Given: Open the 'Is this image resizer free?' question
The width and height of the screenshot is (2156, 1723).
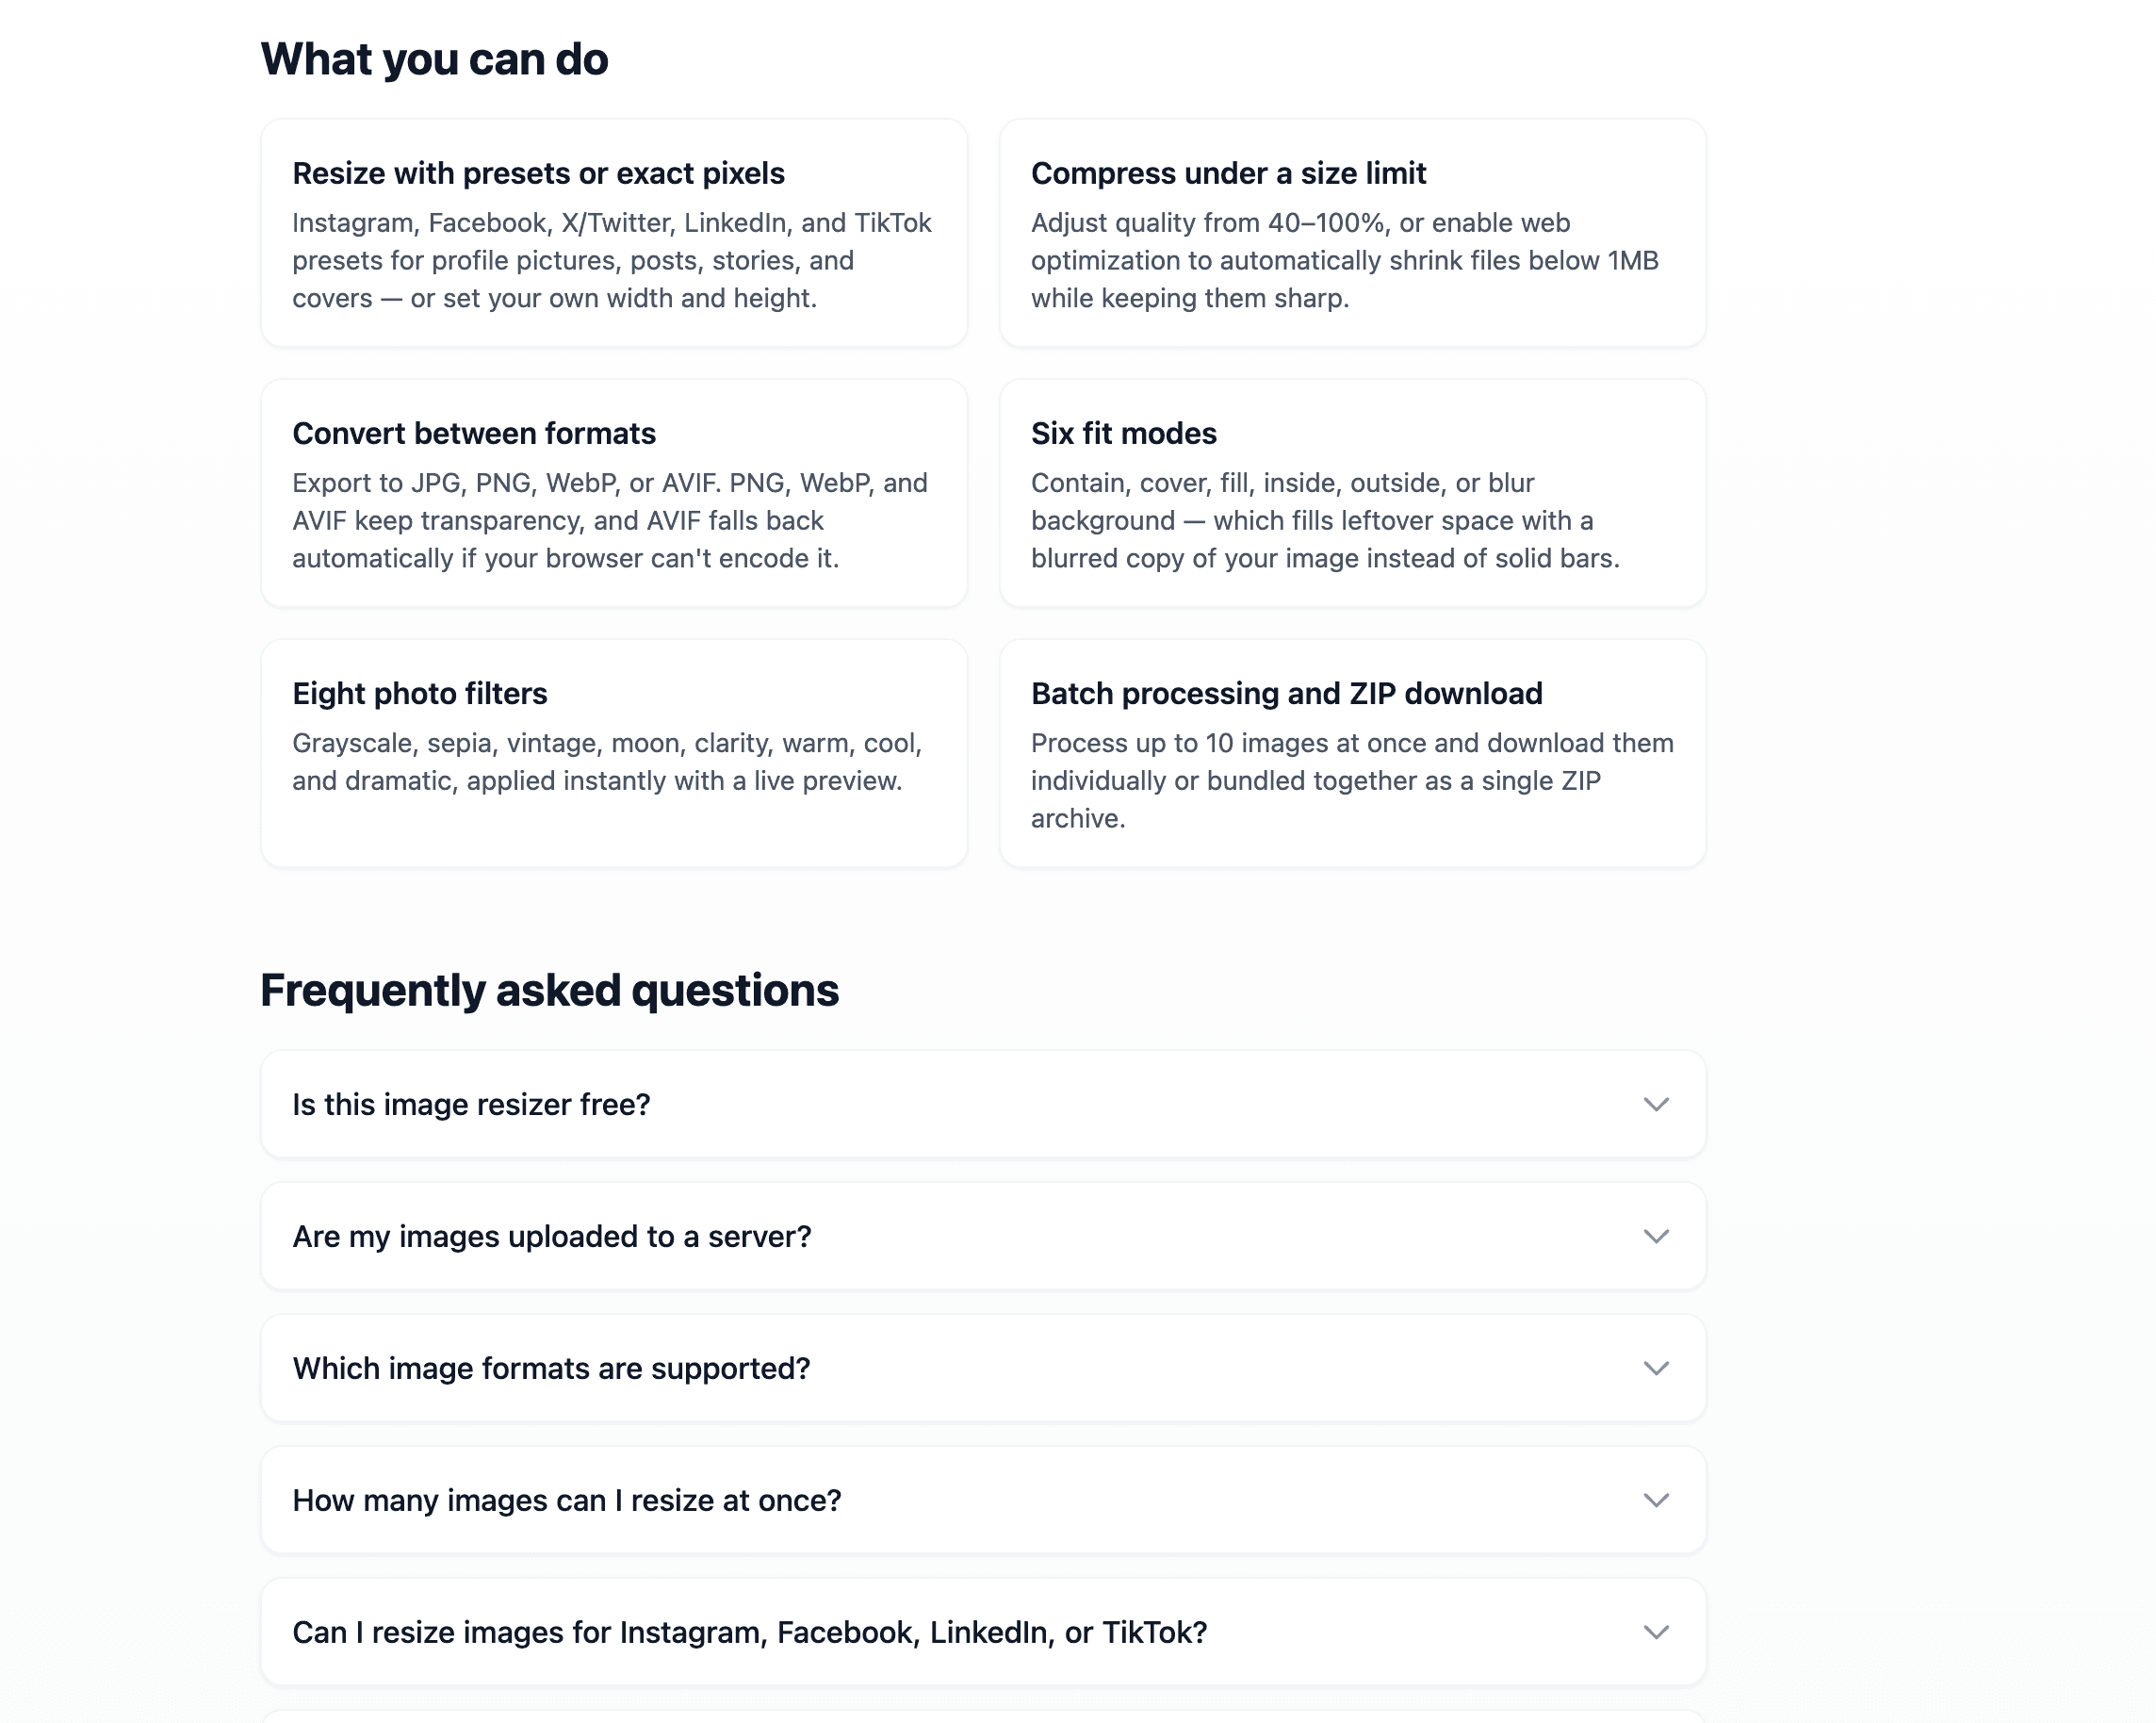Looking at the screenshot, I should [x=983, y=1104].
